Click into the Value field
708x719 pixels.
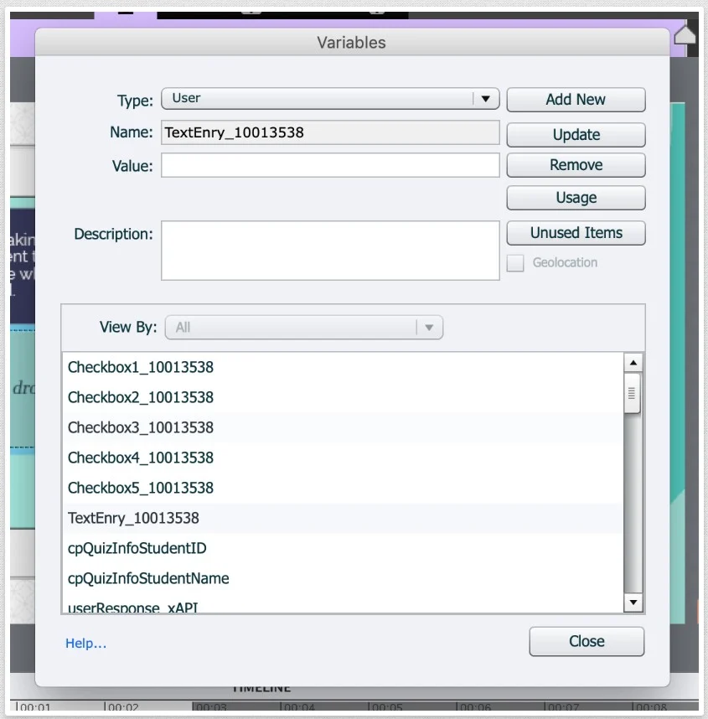tap(330, 166)
